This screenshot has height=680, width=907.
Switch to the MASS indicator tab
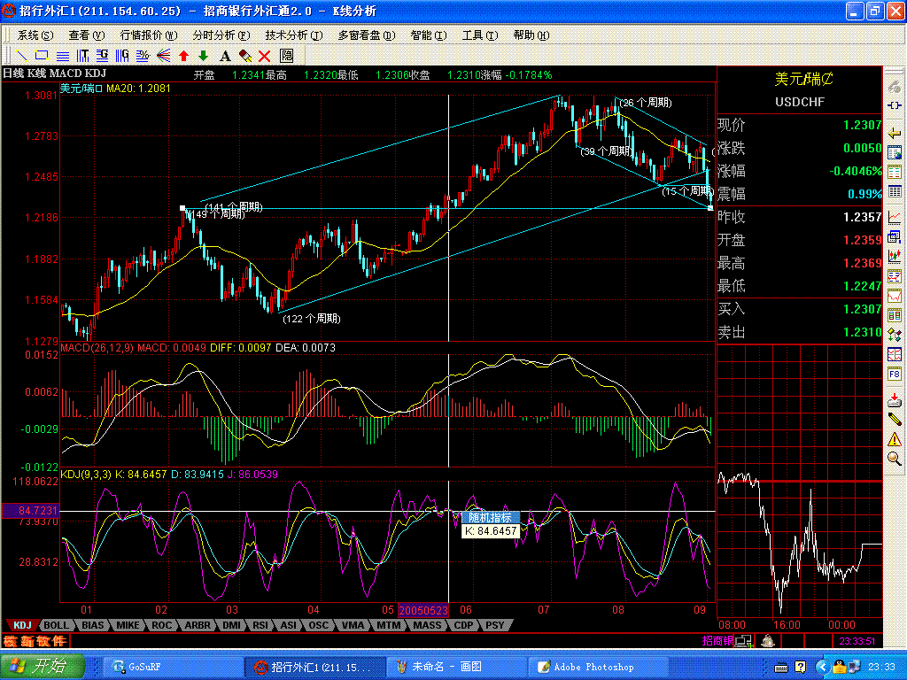click(427, 625)
